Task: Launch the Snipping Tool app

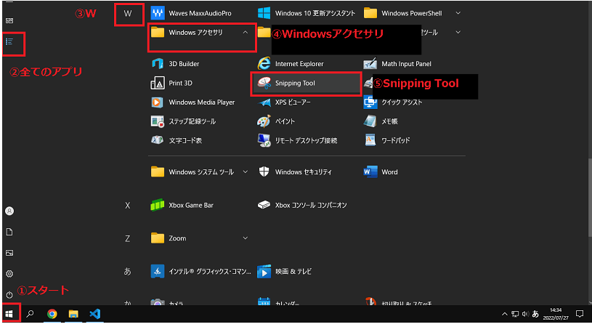Action: click(307, 83)
